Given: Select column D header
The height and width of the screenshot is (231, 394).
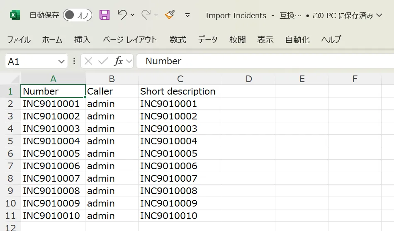Looking at the screenshot, I should [248, 79].
